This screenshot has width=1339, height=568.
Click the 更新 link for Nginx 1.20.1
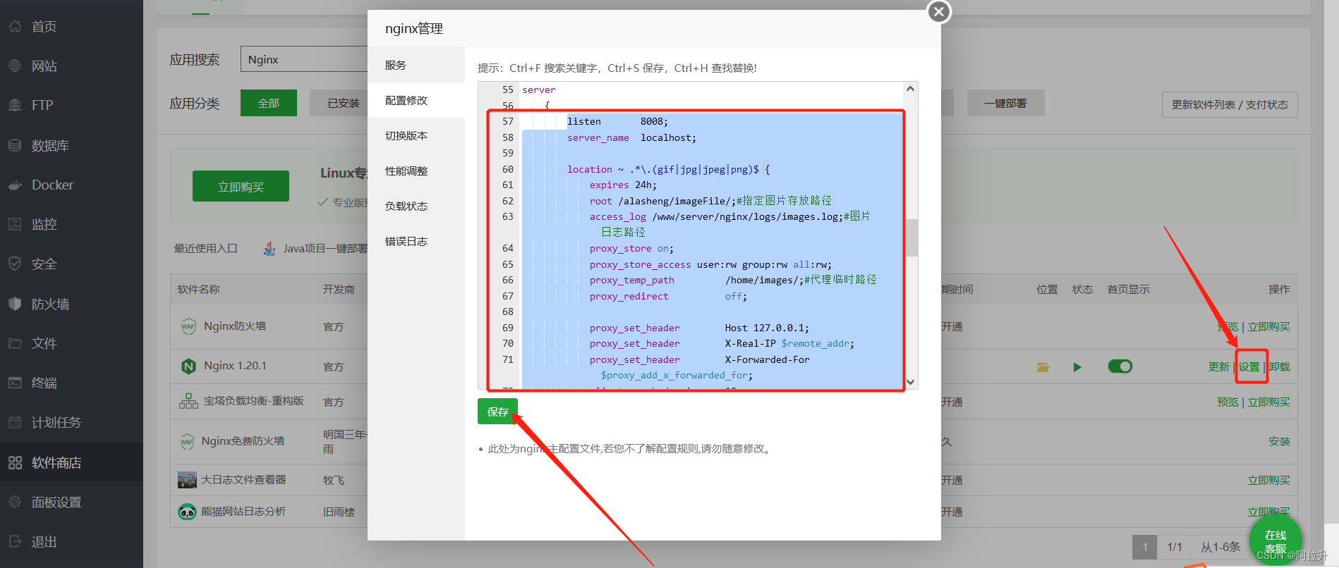point(1219,366)
